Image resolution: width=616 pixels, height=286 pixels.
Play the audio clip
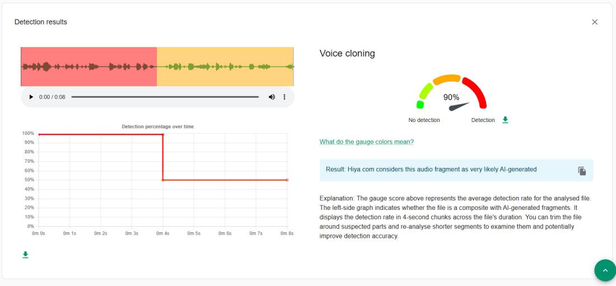click(31, 97)
